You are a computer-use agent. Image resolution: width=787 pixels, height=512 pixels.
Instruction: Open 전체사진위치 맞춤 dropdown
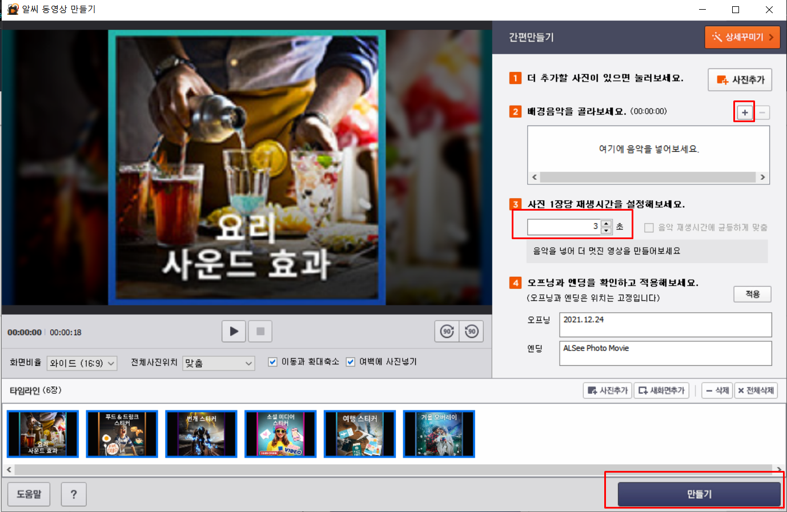(x=219, y=363)
